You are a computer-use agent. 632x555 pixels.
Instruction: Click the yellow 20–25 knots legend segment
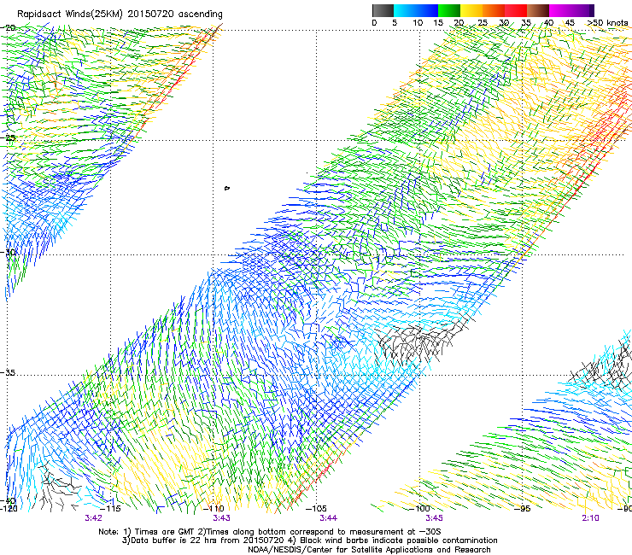pos(471,10)
